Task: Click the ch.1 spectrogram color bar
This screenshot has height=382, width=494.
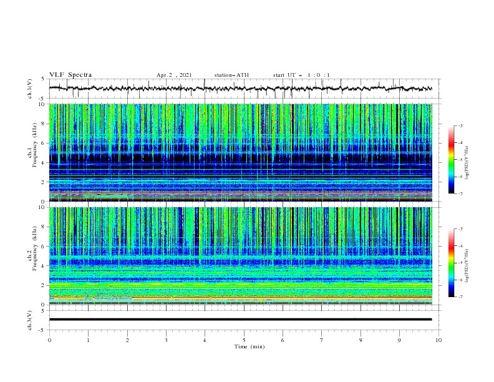Action: coord(451,160)
